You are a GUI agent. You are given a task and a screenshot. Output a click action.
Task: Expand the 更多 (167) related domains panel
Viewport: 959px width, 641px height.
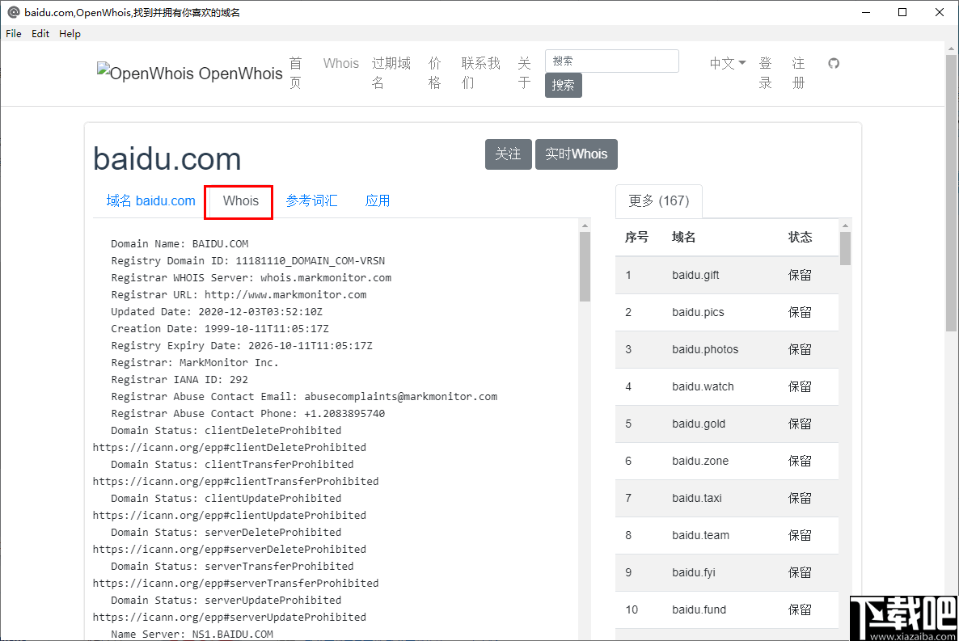(x=658, y=200)
